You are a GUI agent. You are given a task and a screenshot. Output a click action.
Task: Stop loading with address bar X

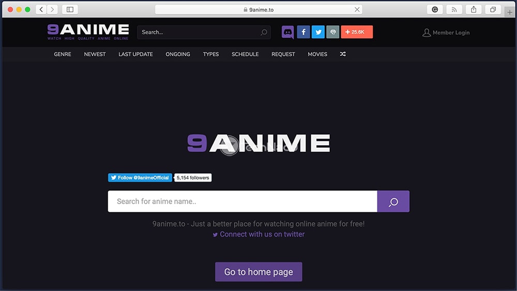[x=357, y=9]
